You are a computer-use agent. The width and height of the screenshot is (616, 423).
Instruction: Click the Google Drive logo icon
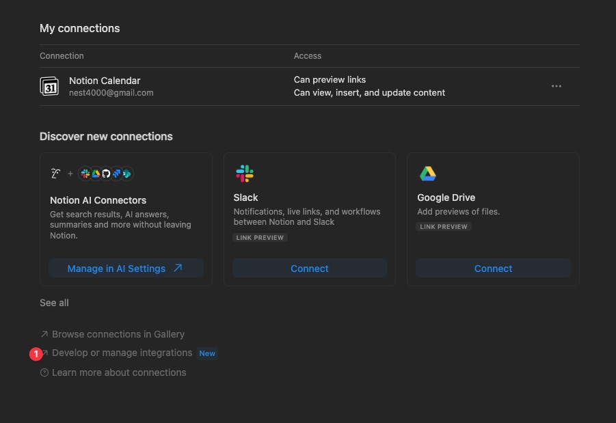(x=428, y=174)
